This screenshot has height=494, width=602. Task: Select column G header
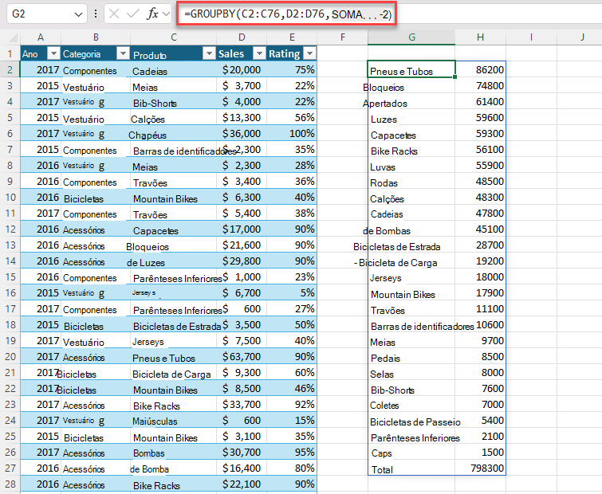[x=411, y=37]
